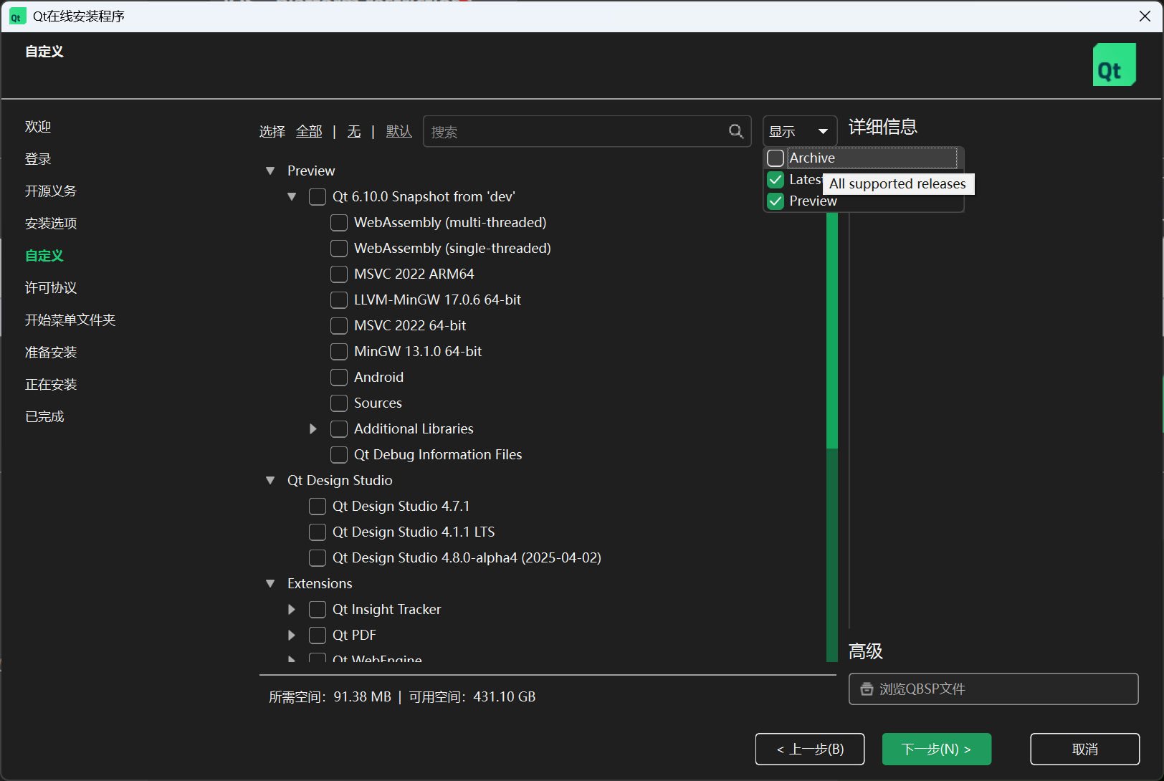Image resolution: width=1164 pixels, height=781 pixels.
Task: Check Qt Debug Information Files
Action: click(339, 454)
